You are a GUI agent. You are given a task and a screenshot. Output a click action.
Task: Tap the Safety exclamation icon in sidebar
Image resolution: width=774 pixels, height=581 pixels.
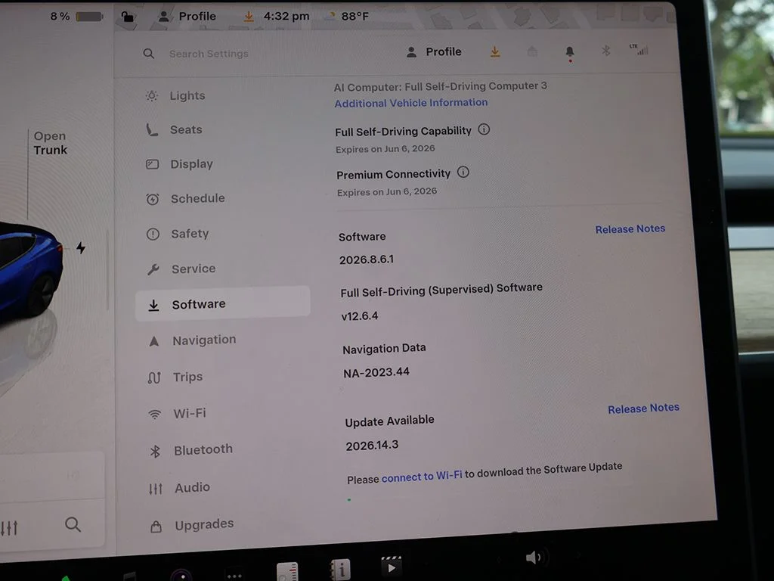point(153,235)
